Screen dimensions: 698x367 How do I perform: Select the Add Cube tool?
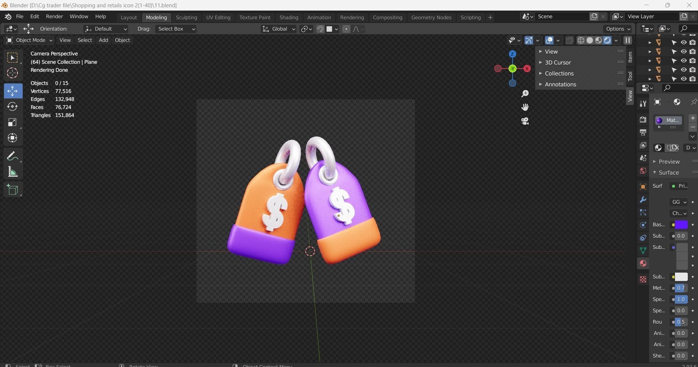tap(13, 190)
